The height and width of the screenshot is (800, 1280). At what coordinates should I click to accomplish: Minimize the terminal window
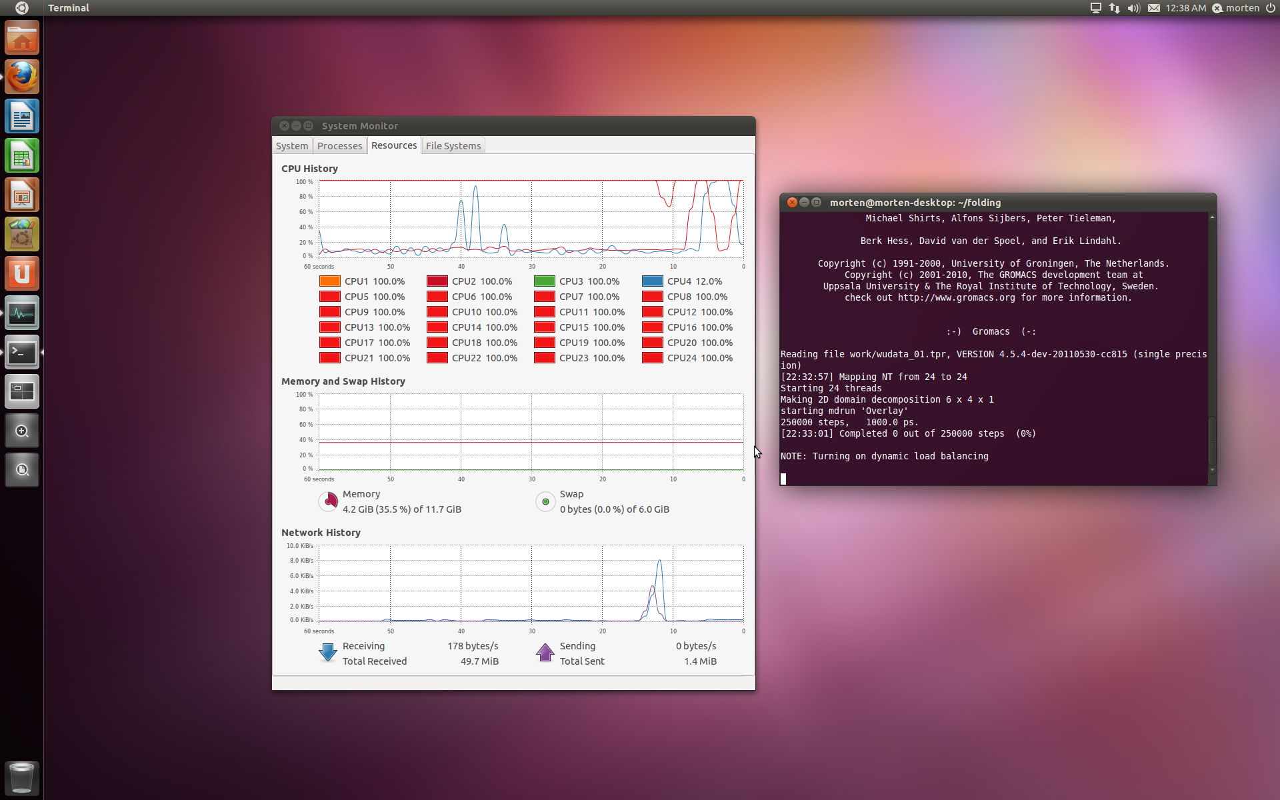tap(804, 203)
